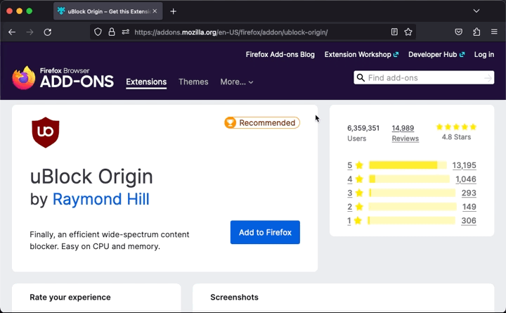
Task: Click the 4.8 Stars rating stars
Action: pyautogui.click(x=456, y=127)
